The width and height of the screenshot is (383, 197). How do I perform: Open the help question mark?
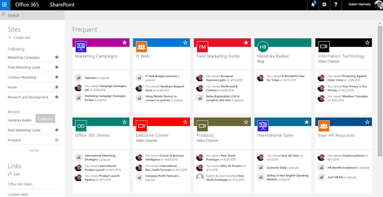pos(336,5)
